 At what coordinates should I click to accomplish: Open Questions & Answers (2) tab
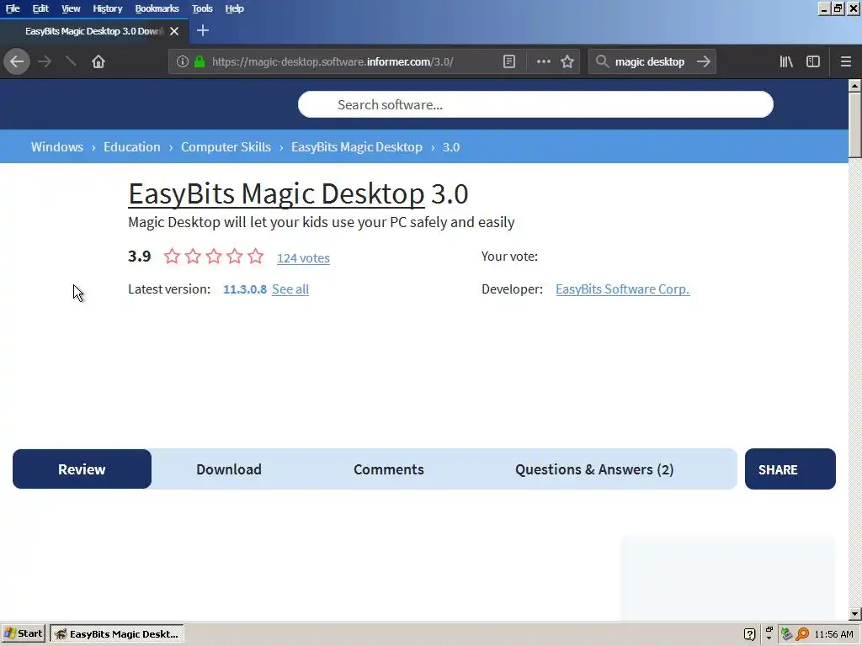point(594,469)
